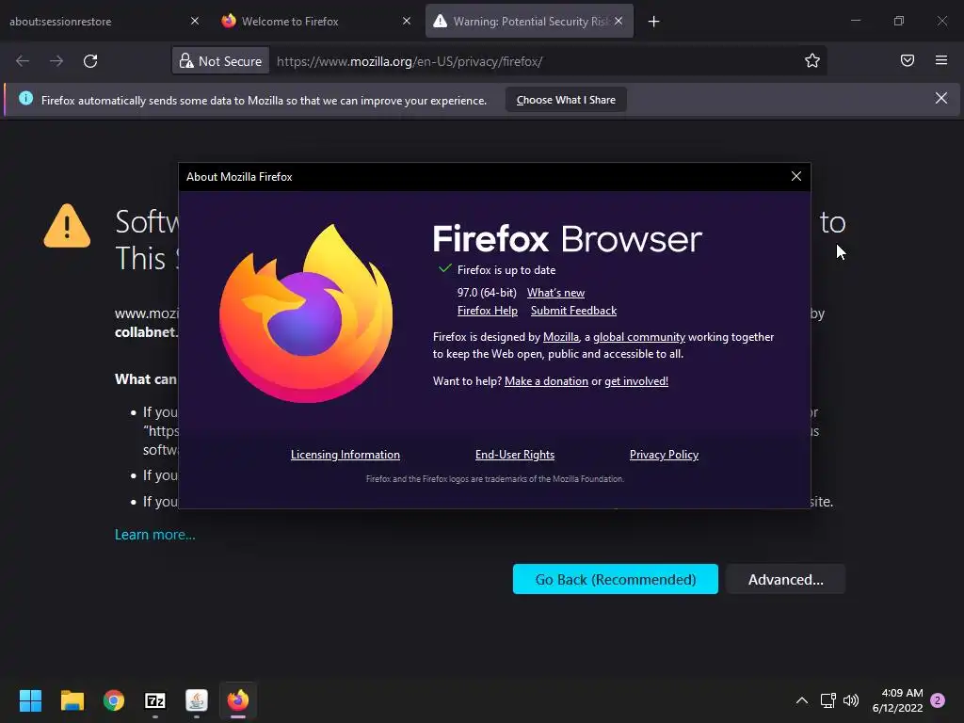Click Go Back (Recommended) button

click(616, 579)
